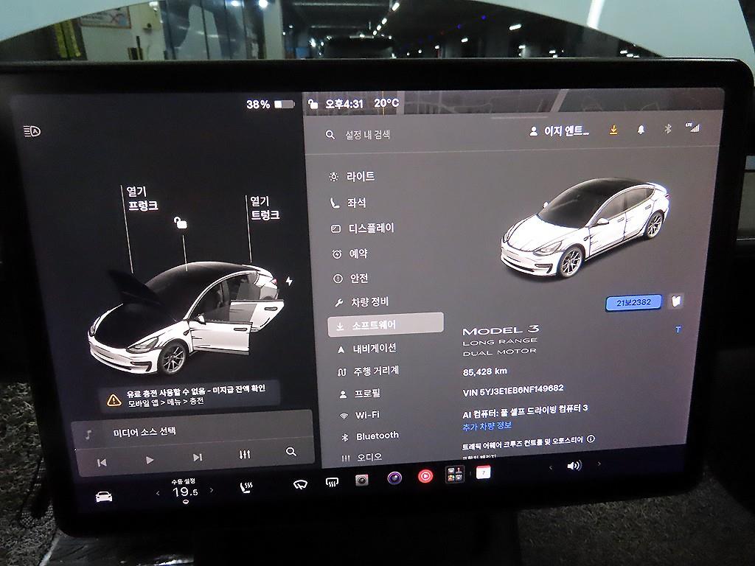Toggle the door lock icon above the car
Image resolution: width=755 pixels, height=566 pixels.
[180, 223]
